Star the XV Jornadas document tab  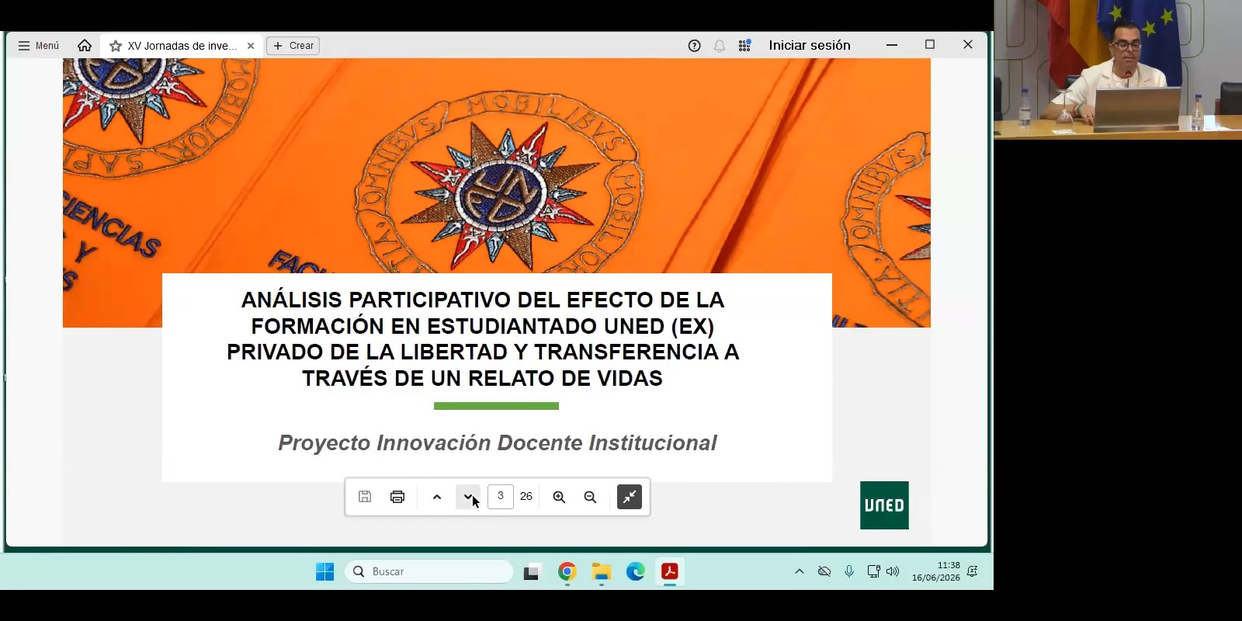point(116,46)
